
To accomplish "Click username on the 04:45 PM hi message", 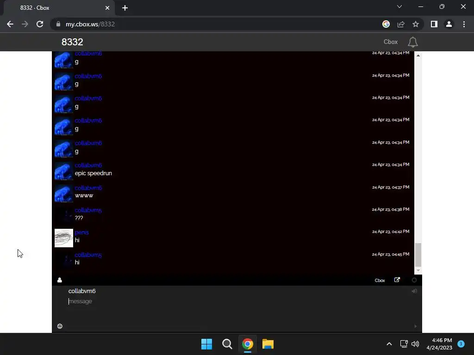I will pos(88,255).
